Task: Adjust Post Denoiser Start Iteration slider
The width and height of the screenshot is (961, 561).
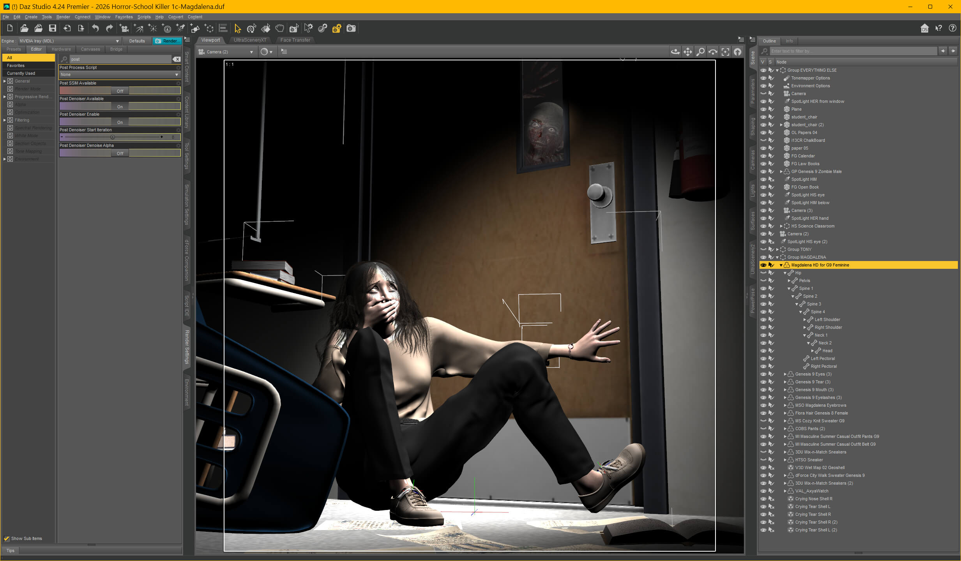Action: point(113,137)
